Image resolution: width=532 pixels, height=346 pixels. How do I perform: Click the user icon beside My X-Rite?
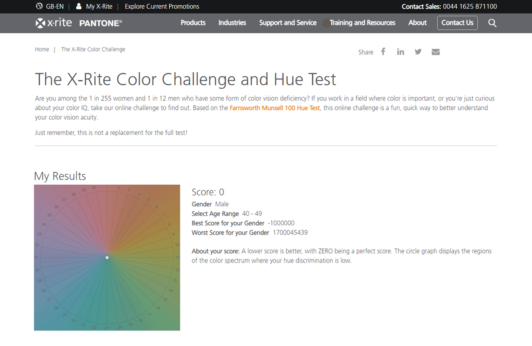coord(78,6)
